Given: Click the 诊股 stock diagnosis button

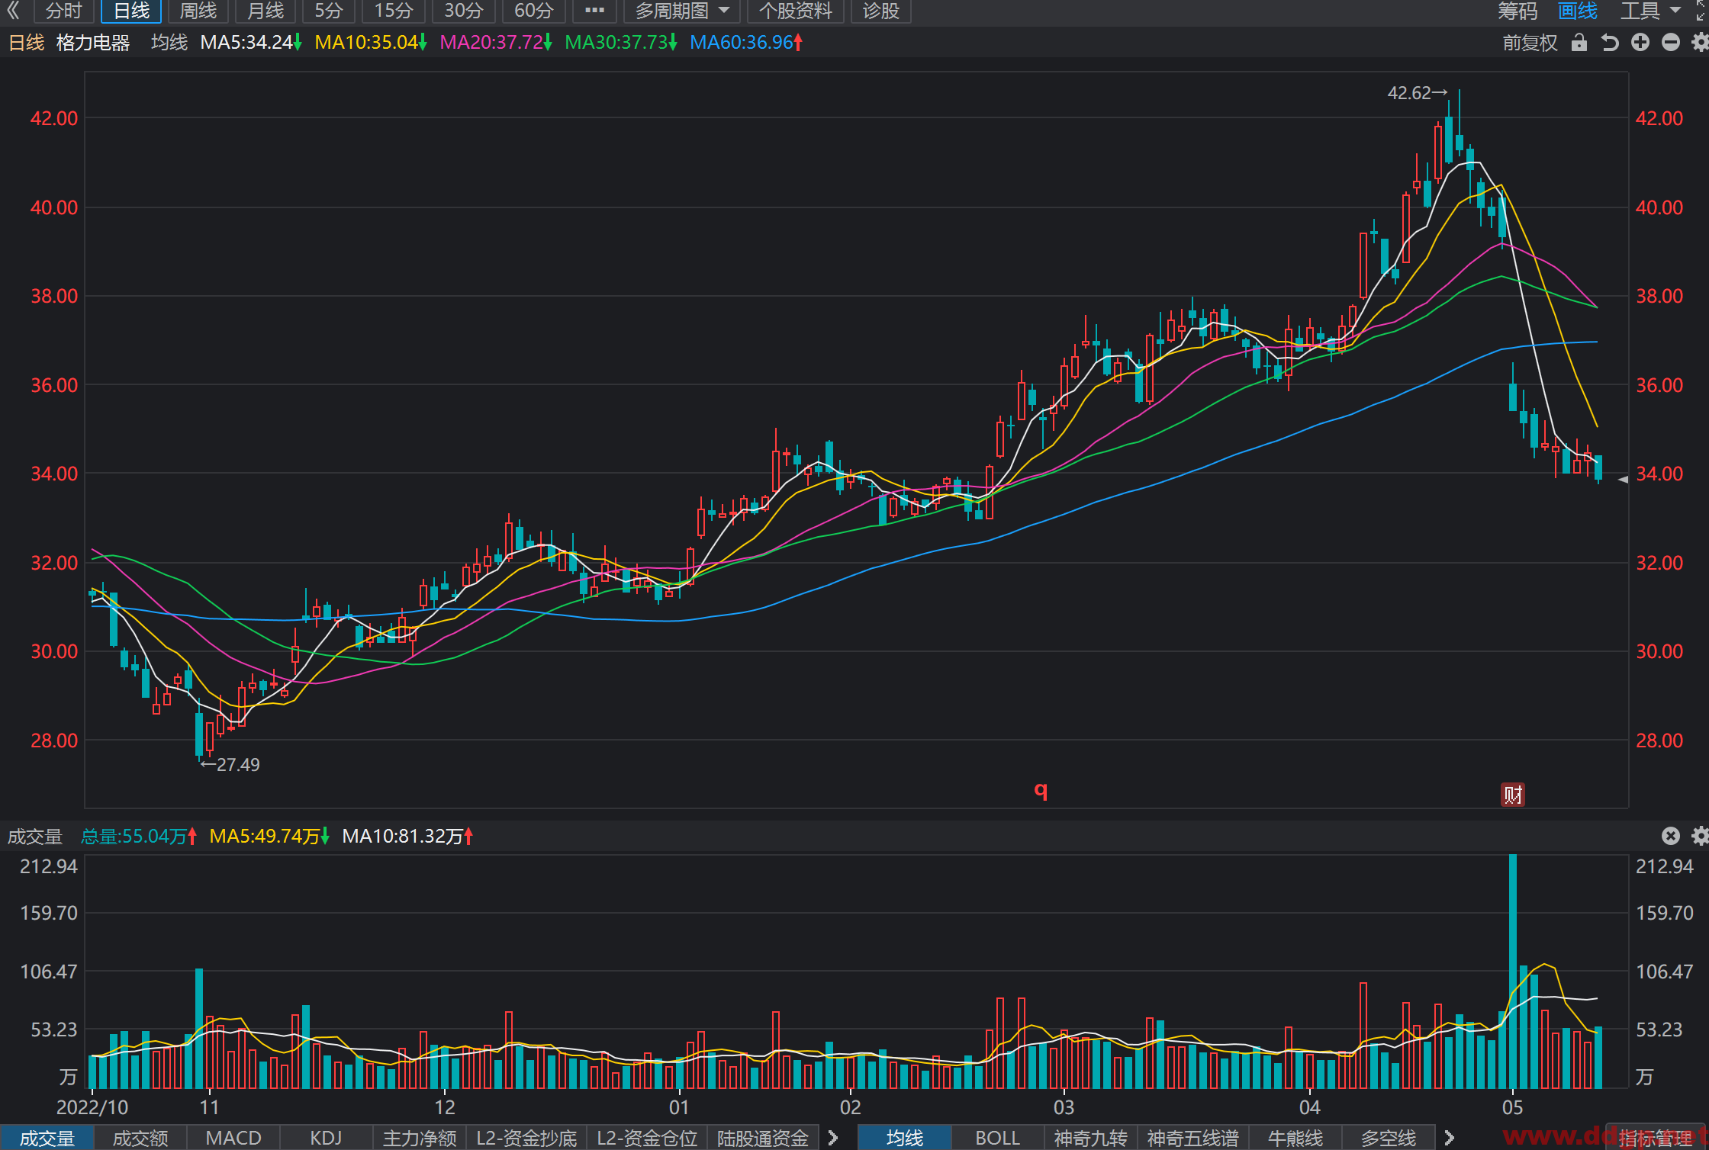Looking at the screenshot, I should pyautogui.click(x=881, y=11).
